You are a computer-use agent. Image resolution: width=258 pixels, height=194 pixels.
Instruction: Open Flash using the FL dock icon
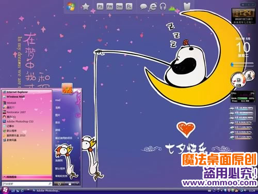tap(129, 7)
